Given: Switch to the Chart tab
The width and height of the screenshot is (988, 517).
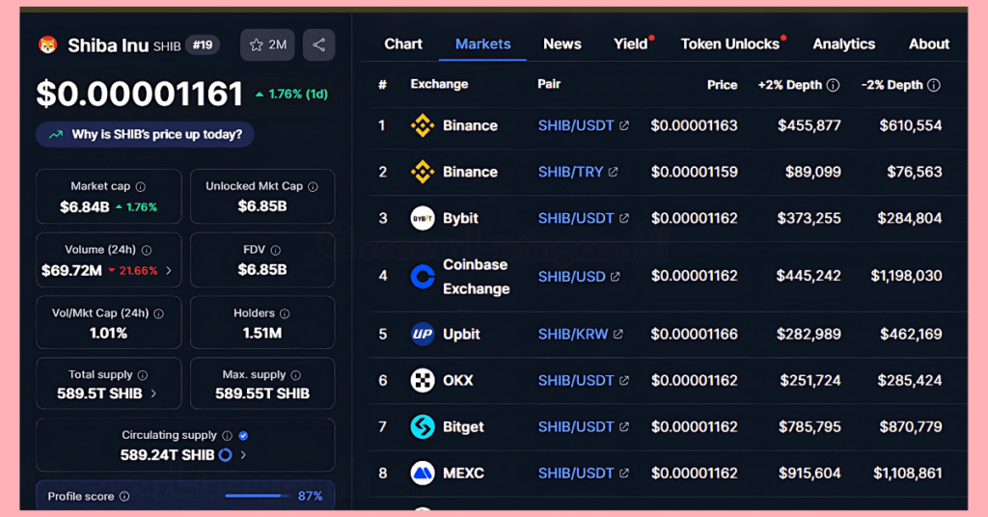Looking at the screenshot, I should point(403,44).
